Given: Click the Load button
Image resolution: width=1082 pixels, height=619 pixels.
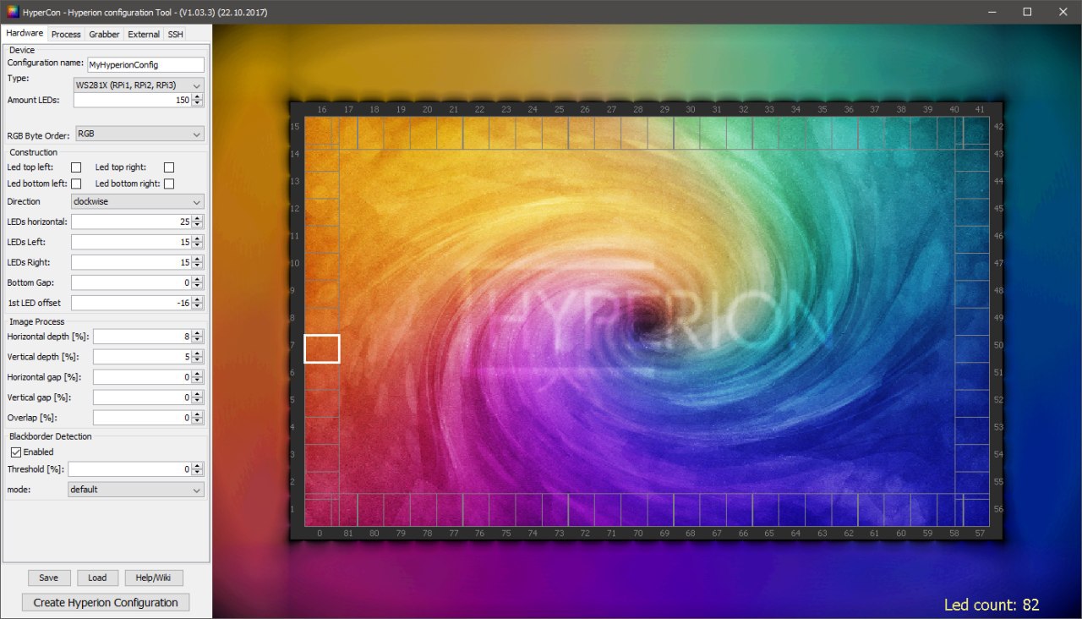Looking at the screenshot, I should click(97, 578).
